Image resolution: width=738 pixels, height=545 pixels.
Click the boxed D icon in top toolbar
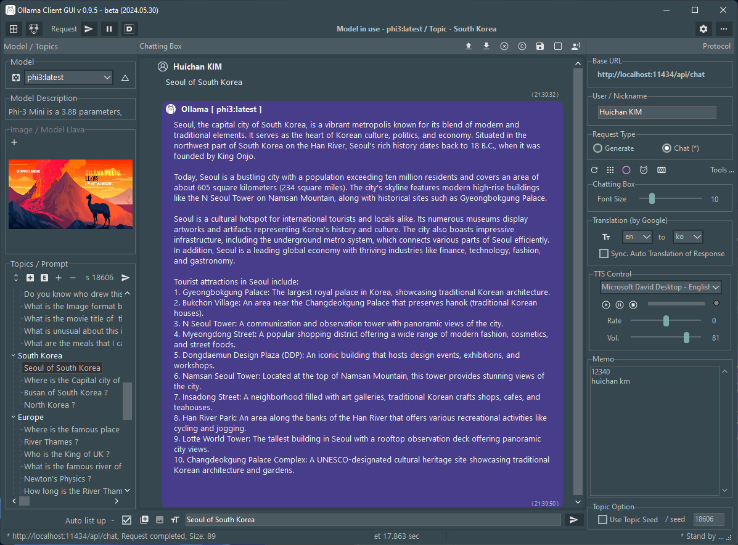(129, 29)
